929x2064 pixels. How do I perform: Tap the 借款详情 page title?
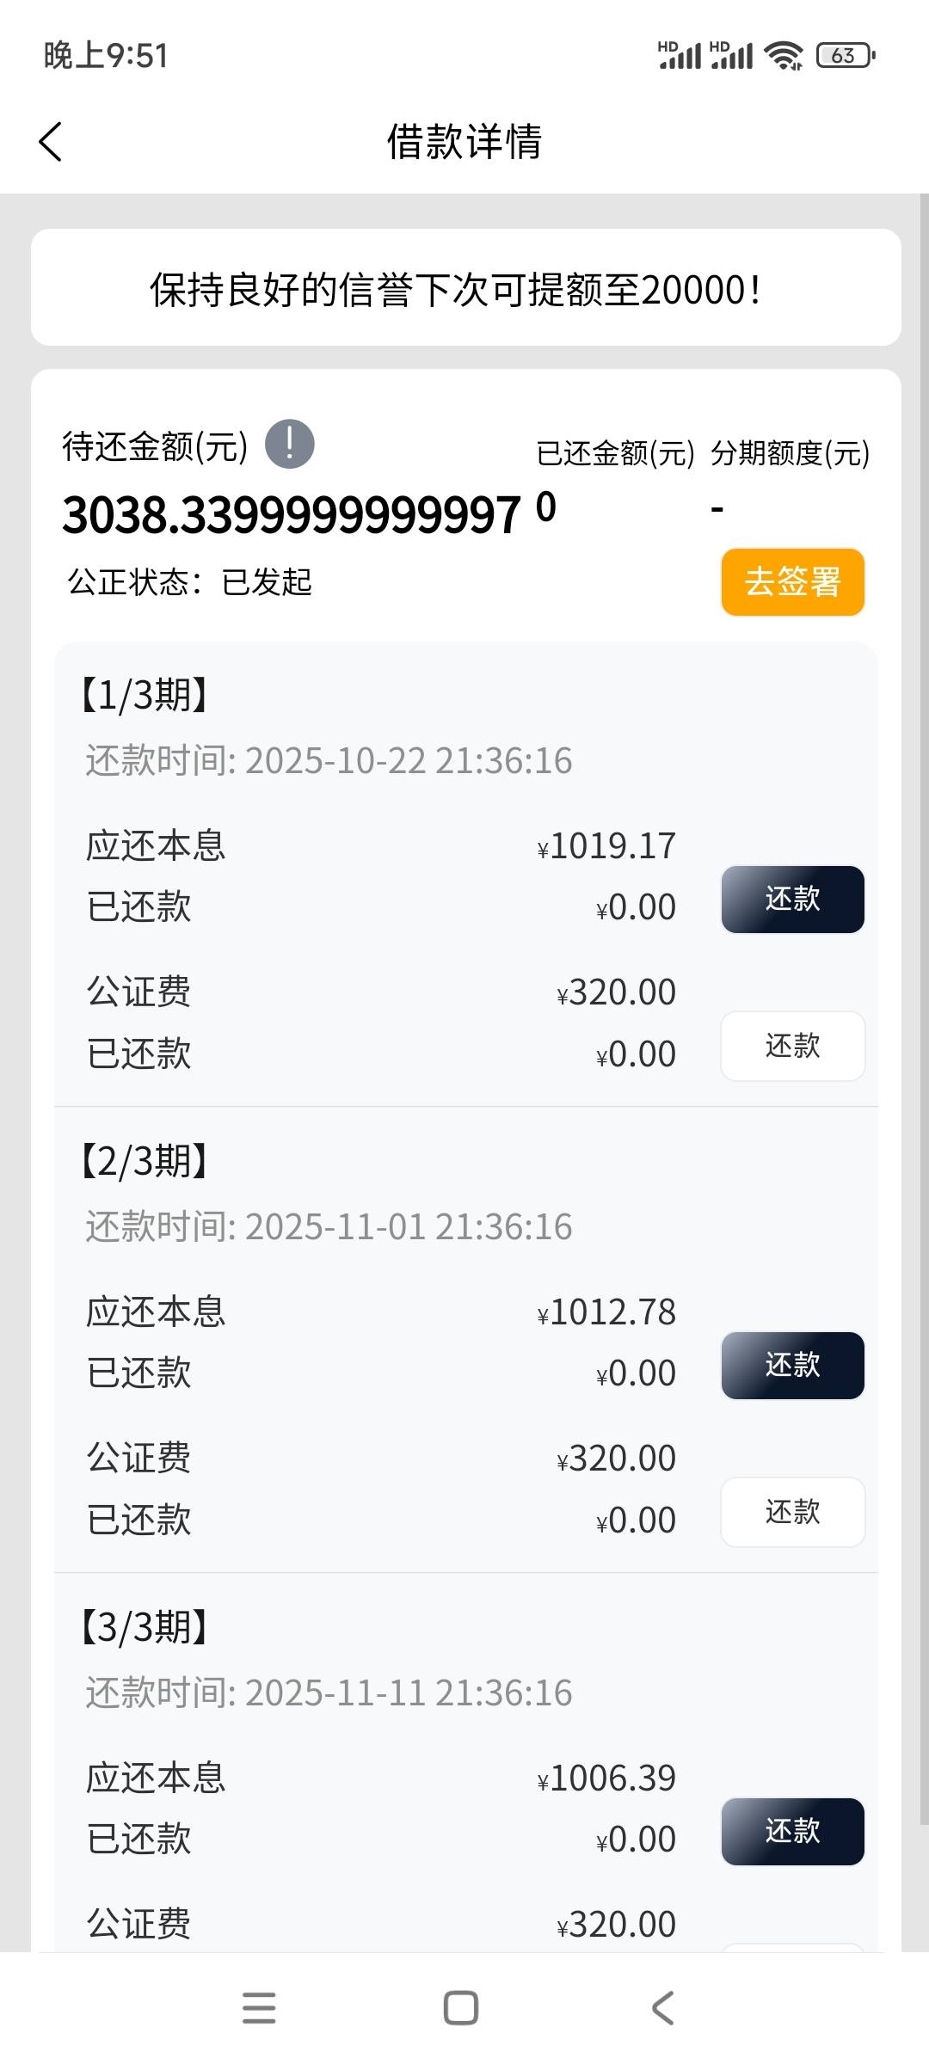point(464,142)
